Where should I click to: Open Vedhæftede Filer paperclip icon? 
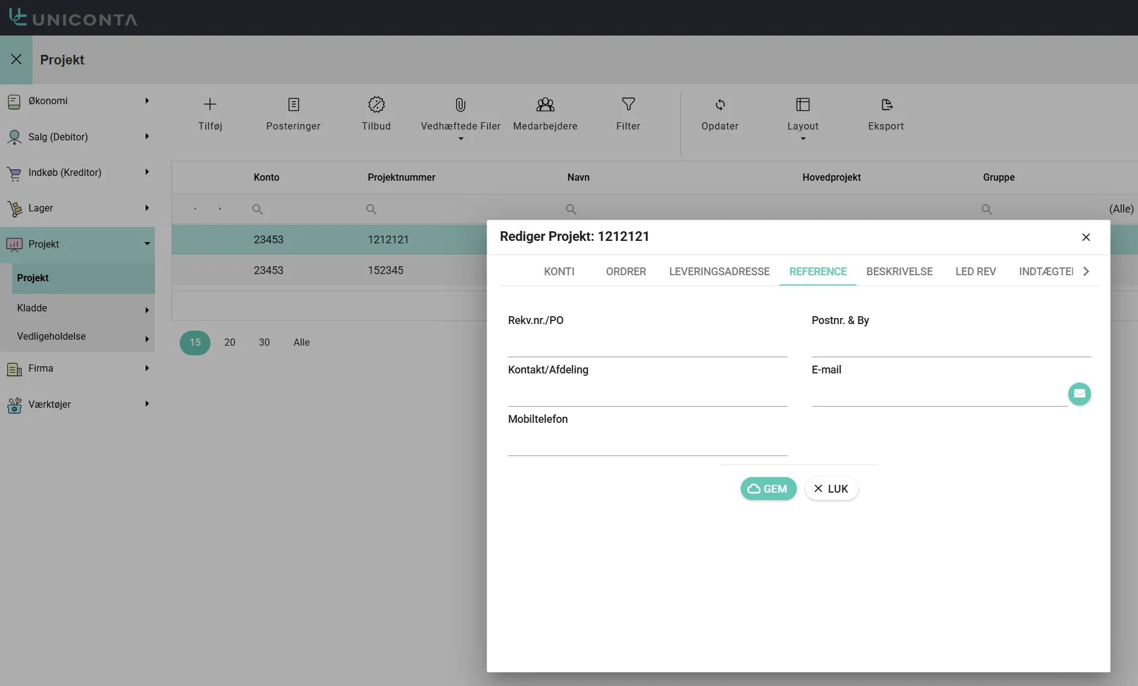[460, 105]
